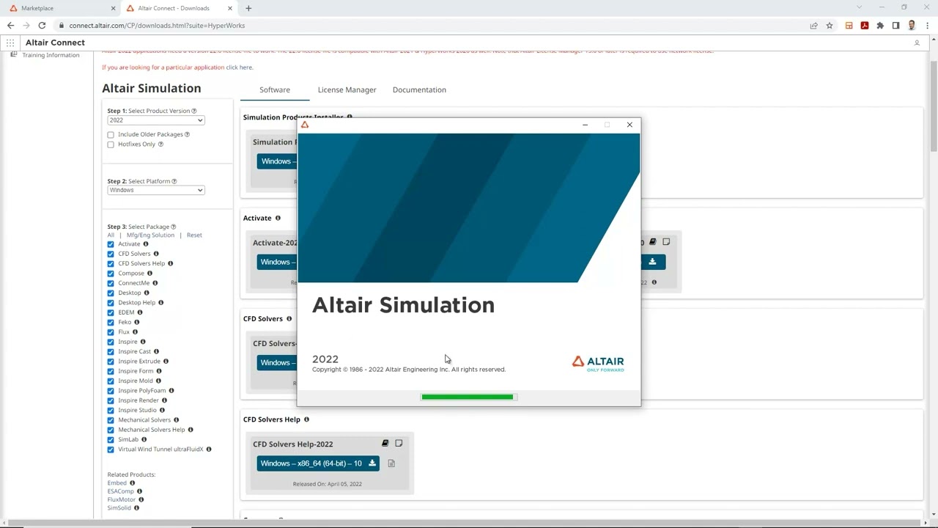Click the green installer loading progress bar

[468, 397]
